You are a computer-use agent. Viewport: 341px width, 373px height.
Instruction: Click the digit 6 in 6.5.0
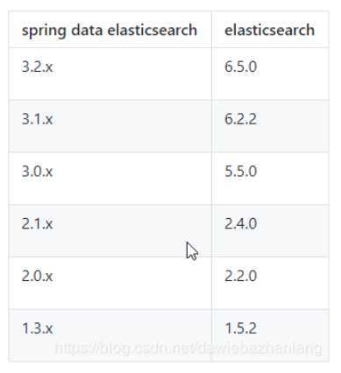[x=229, y=67]
